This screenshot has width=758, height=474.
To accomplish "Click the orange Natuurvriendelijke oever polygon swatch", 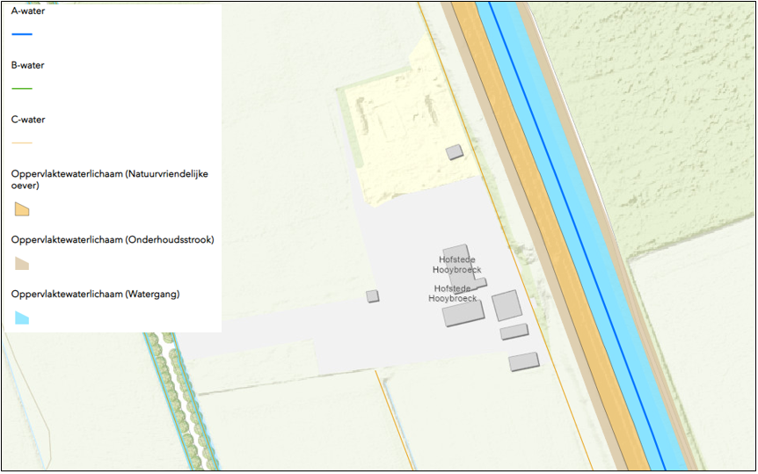I will (22, 209).
